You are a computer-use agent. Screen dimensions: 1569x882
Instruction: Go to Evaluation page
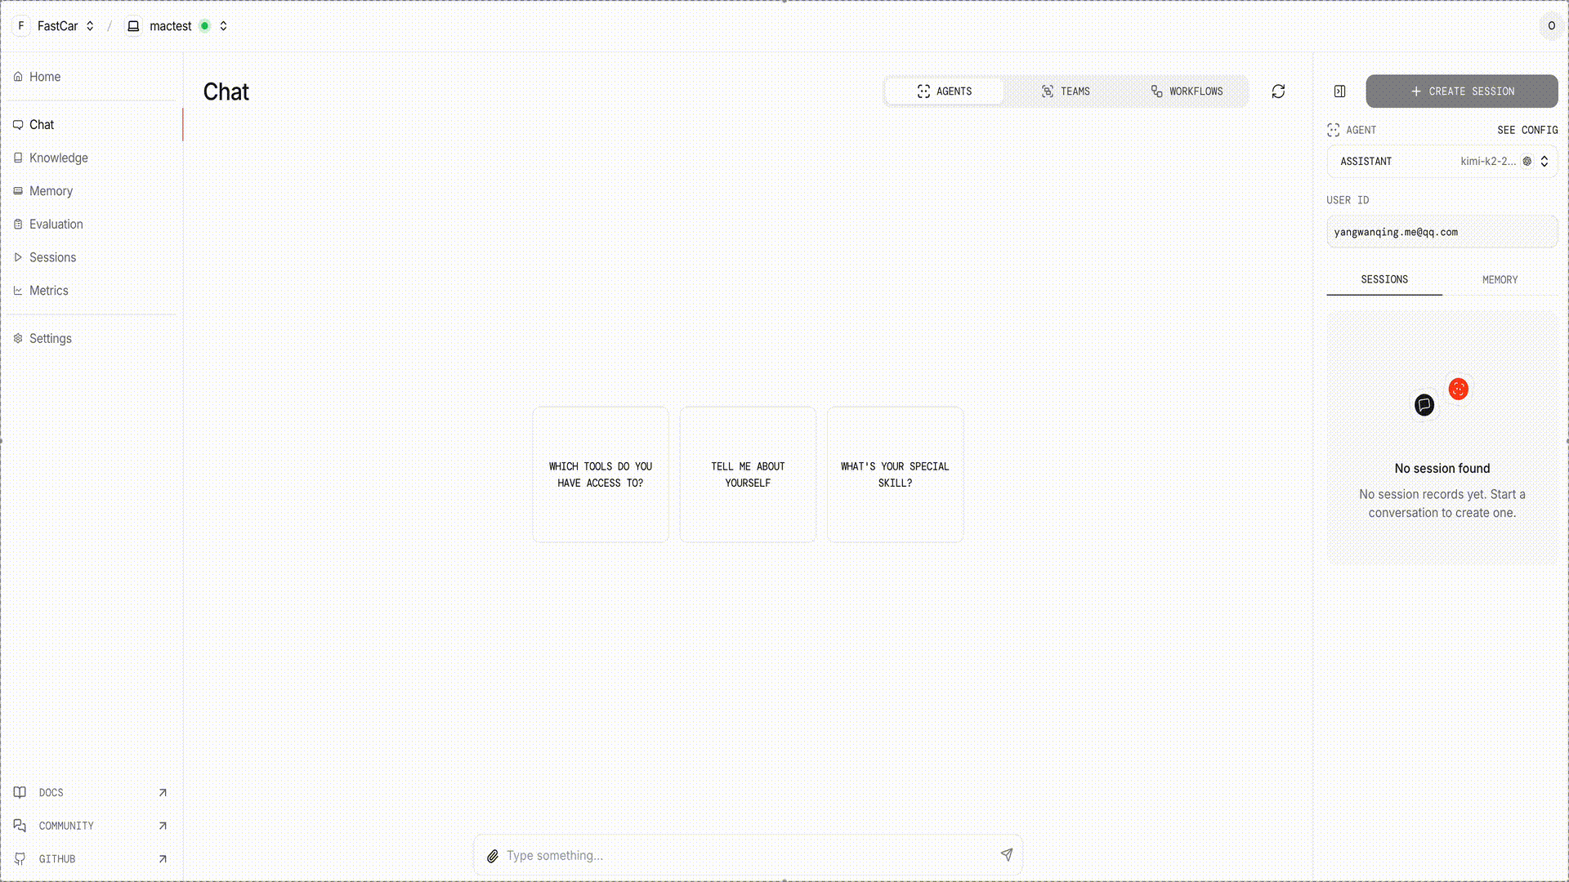56,224
